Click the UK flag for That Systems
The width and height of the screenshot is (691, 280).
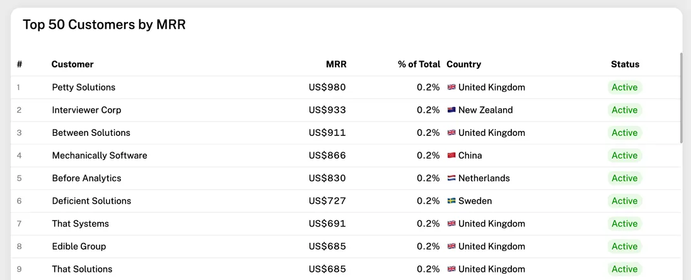click(x=451, y=223)
